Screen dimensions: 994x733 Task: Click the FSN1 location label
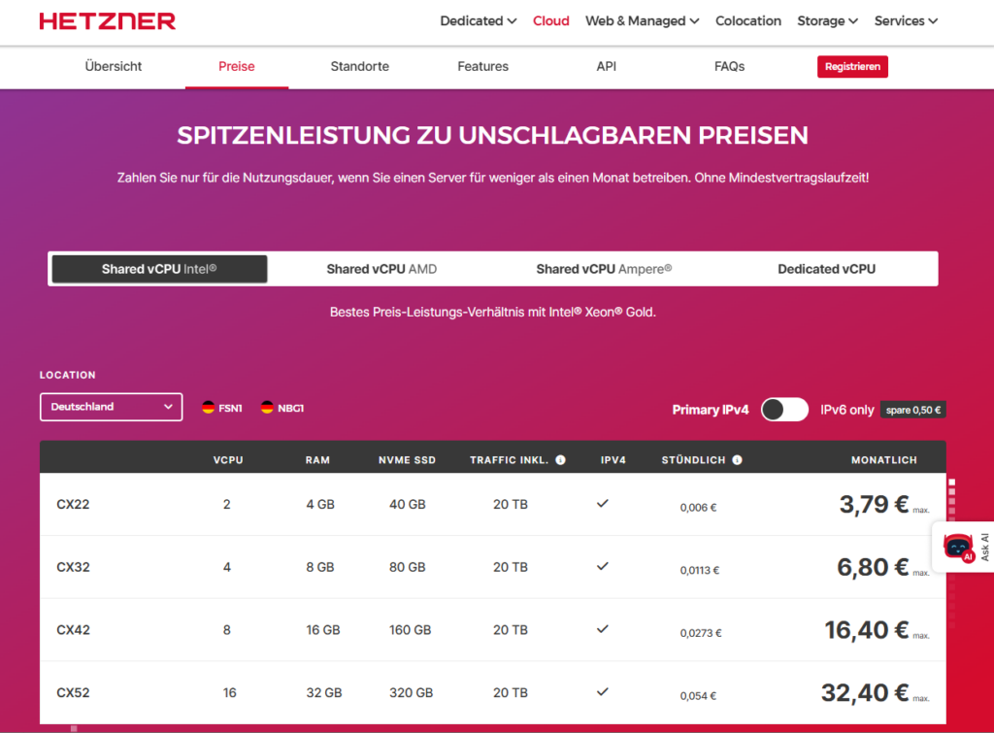[230, 409]
